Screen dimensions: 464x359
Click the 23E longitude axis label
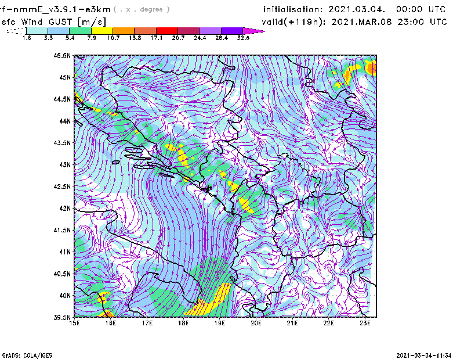point(365,323)
